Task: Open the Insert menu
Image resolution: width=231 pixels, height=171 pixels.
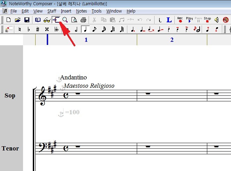Action: click(66, 11)
